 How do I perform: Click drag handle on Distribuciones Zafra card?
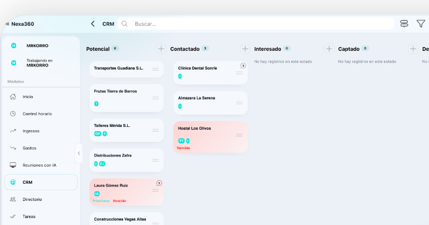[156, 160]
